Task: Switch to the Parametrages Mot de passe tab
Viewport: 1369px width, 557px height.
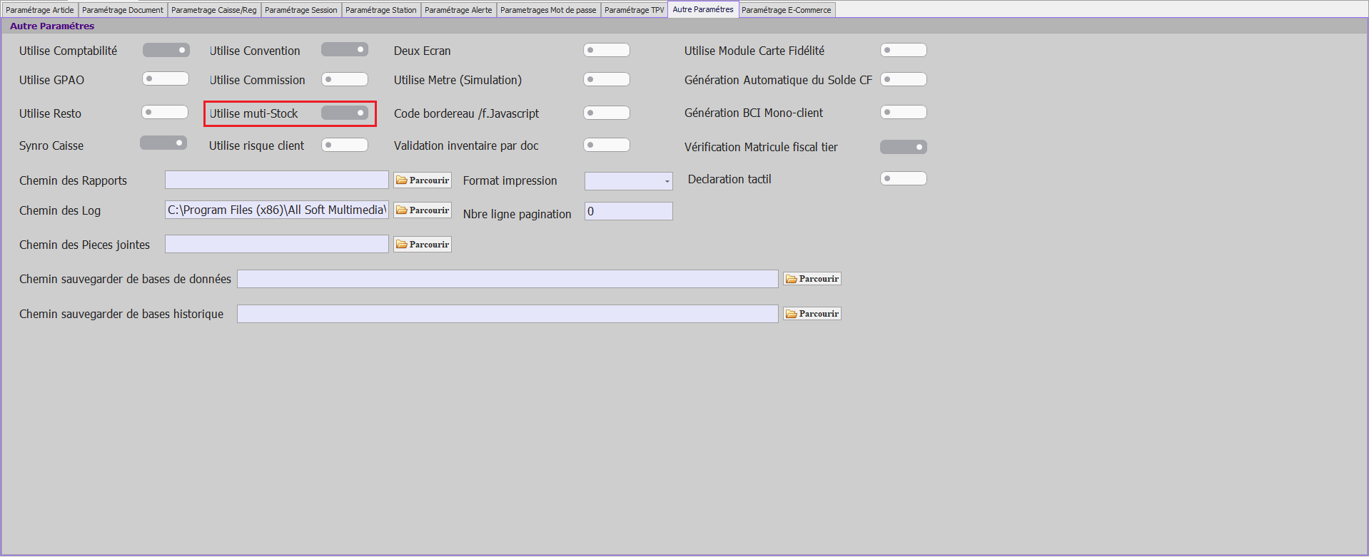Action: pyautogui.click(x=548, y=10)
